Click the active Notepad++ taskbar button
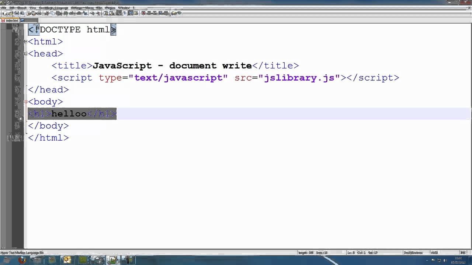472x265 pixels. [x=113, y=260]
